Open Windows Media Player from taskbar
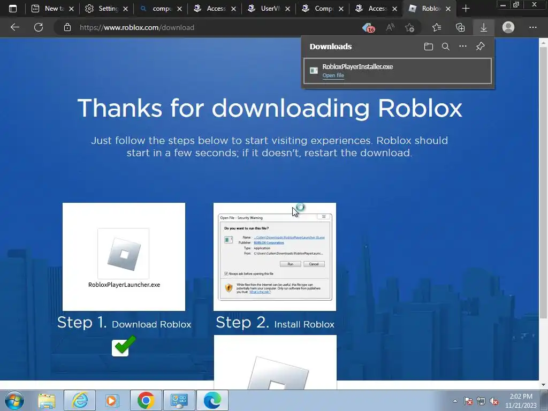This screenshot has height=411, width=548. point(112,400)
